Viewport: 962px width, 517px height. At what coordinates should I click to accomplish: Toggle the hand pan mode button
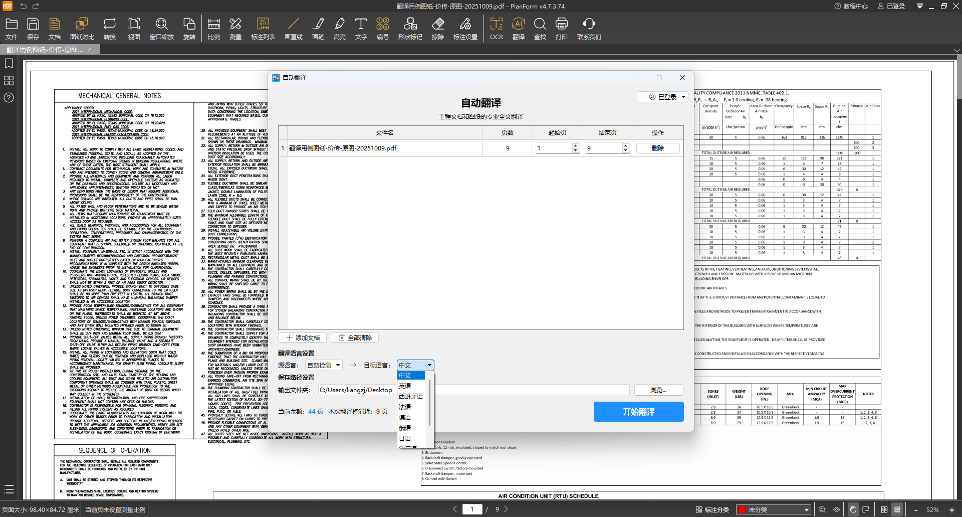(x=853, y=509)
